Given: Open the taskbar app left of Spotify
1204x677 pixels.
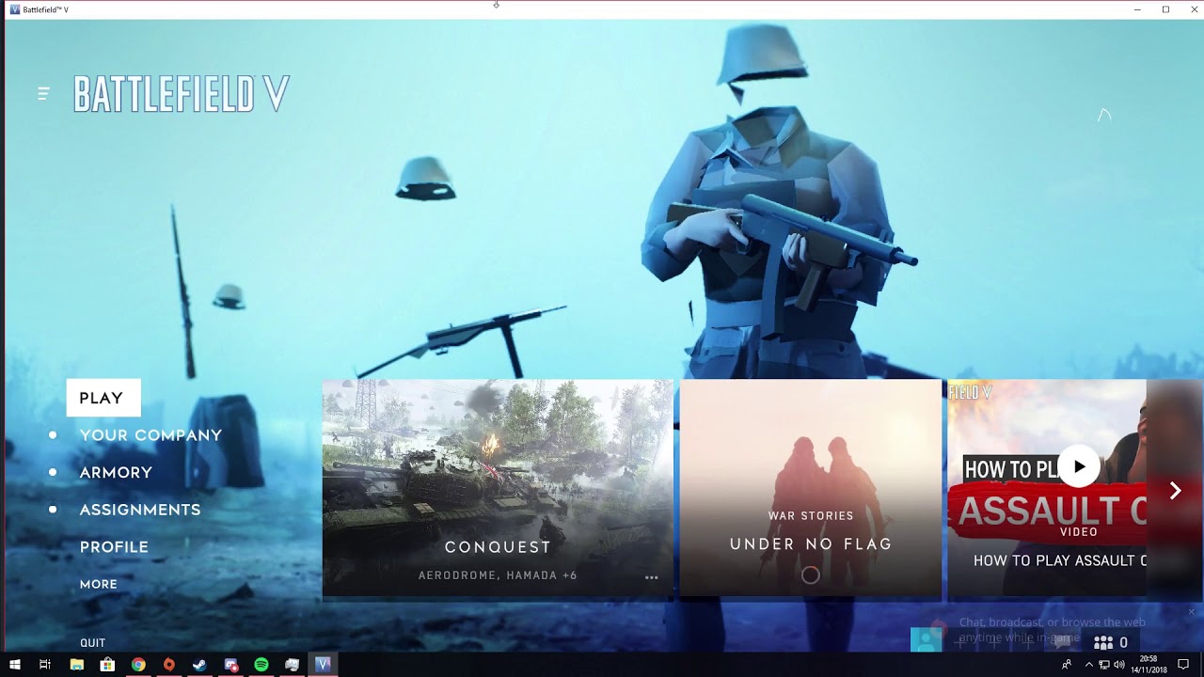Looking at the screenshot, I should pos(231,665).
